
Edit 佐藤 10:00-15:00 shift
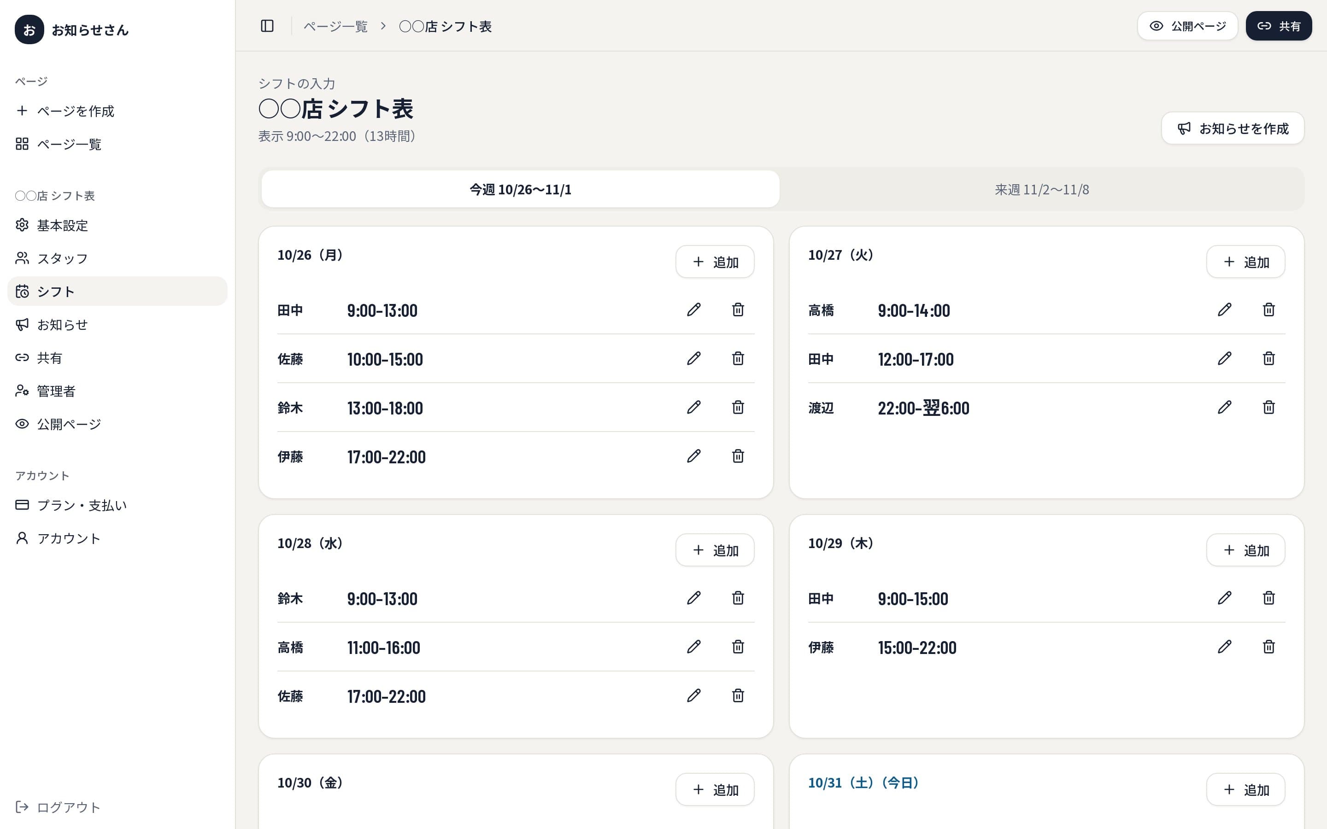click(x=693, y=359)
